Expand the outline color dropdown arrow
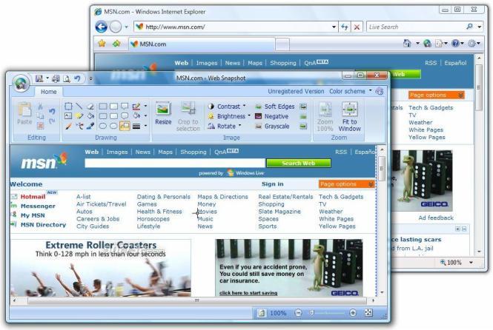493x330 pixels. [145, 106]
